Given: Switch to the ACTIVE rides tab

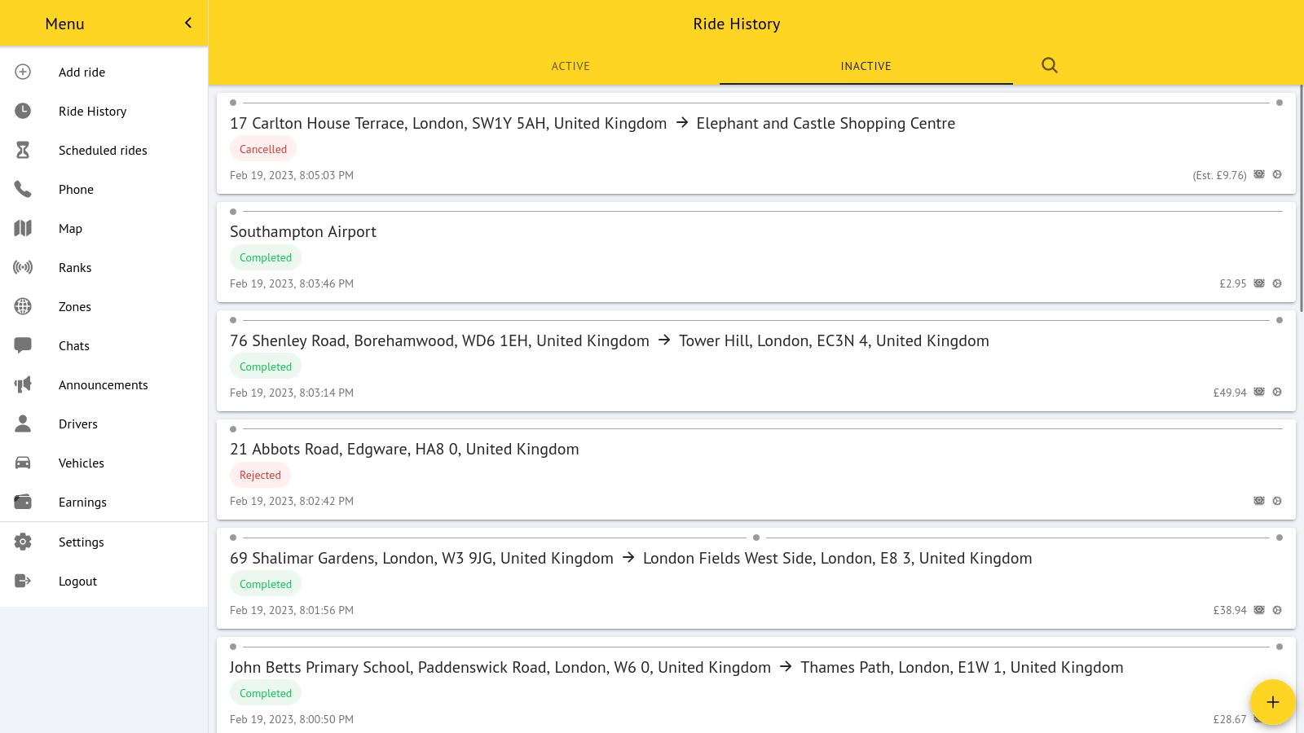Looking at the screenshot, I should point(570,66).
